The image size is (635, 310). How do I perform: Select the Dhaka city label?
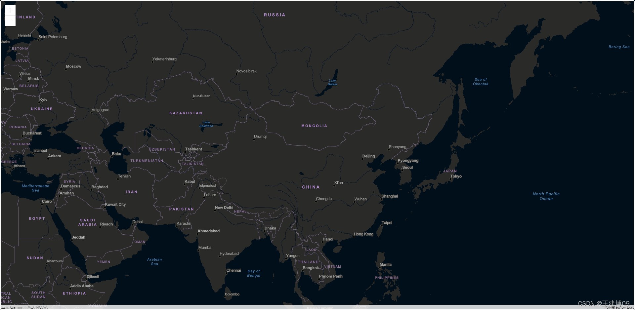(270, 228)
